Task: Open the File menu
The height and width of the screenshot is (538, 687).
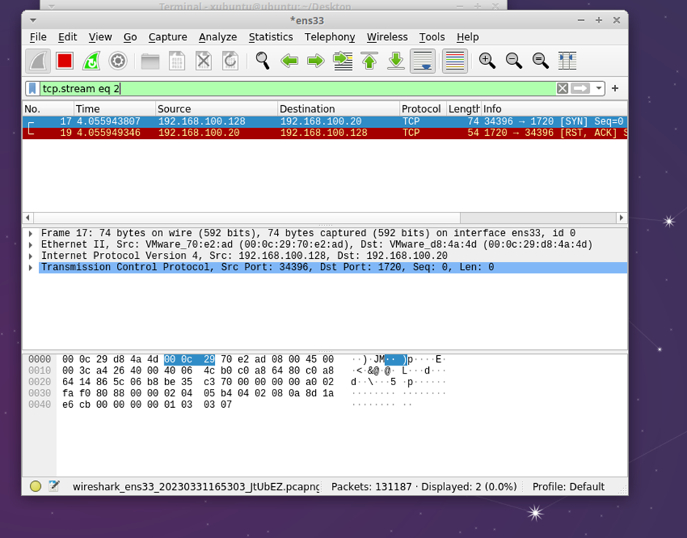Action: point(38,37)
